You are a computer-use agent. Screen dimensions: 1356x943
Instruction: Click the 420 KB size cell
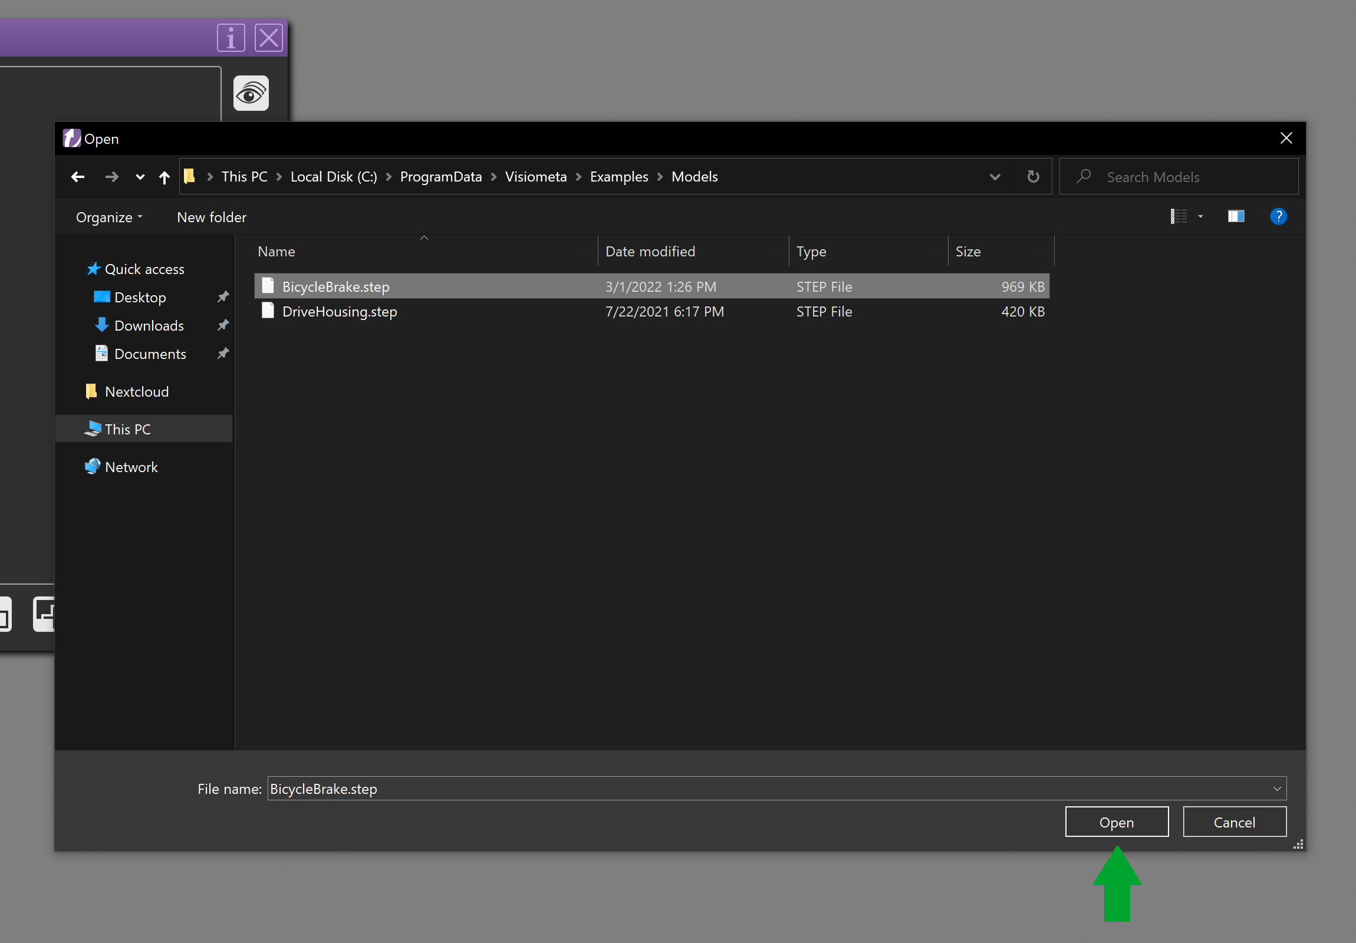1023,312
